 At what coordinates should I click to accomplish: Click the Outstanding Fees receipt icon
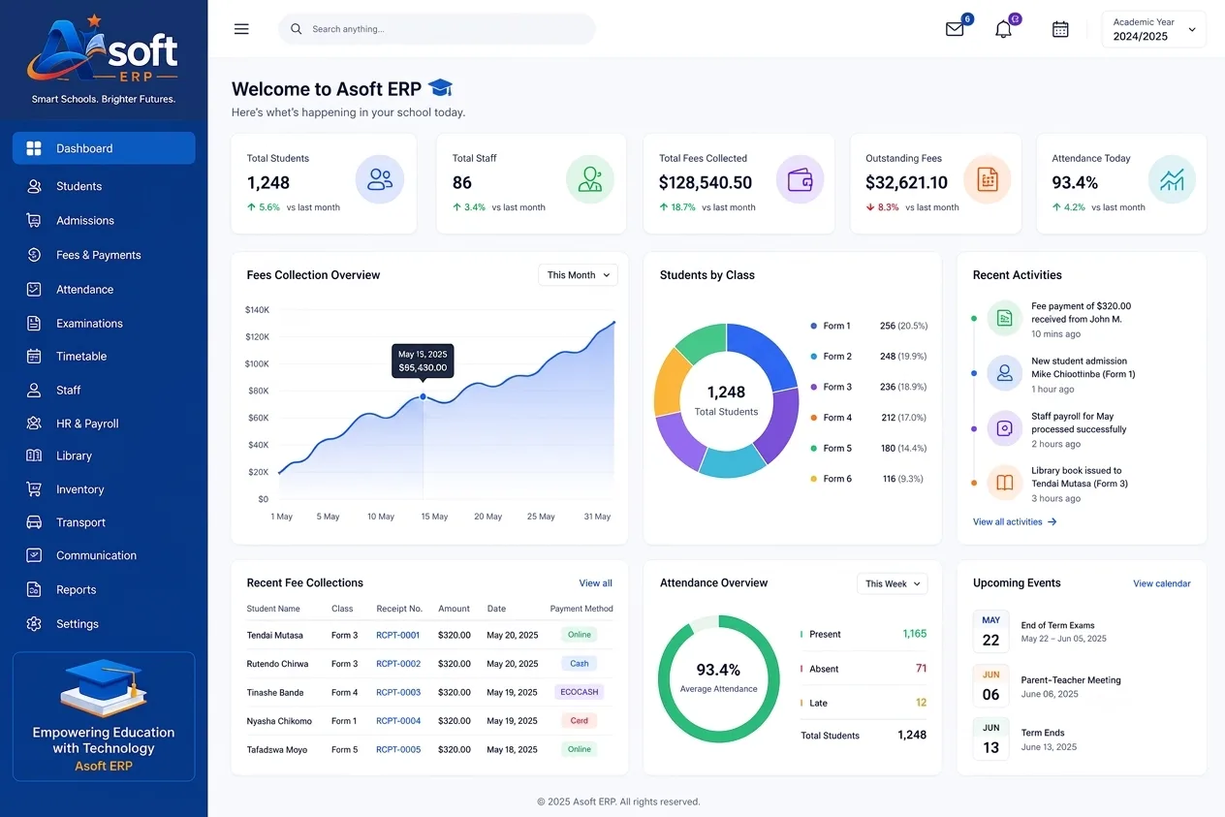click(988, 179)
